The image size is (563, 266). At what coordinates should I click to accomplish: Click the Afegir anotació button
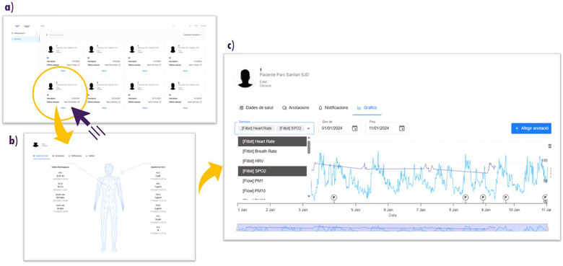click(531, 128)
